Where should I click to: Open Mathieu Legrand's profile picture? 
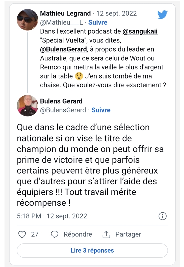point(27,20)
